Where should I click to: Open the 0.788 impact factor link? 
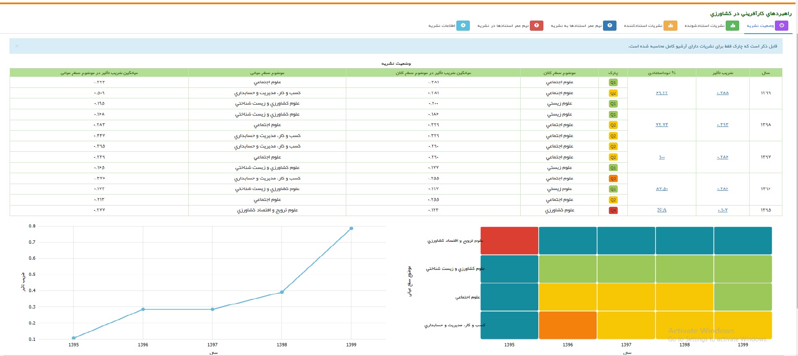[722, 93]
